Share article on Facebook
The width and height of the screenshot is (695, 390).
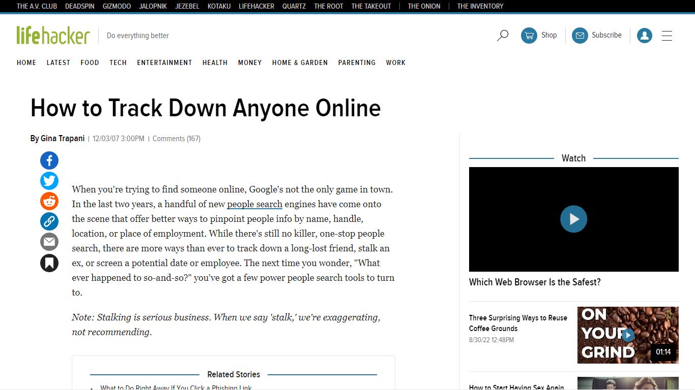[49, 160]
